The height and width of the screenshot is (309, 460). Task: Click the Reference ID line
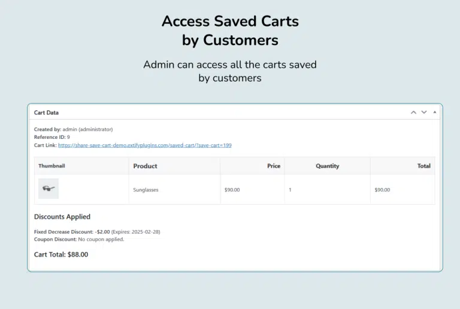click(52, 137)
